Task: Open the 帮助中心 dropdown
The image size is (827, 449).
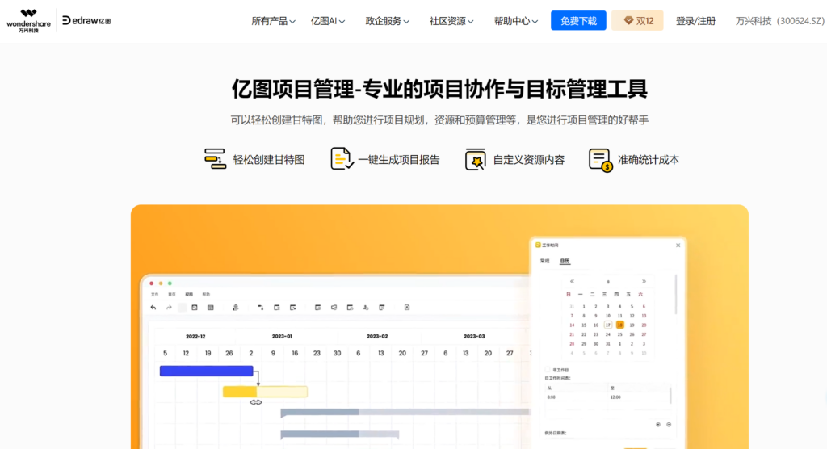Action: tap(516, 21)
